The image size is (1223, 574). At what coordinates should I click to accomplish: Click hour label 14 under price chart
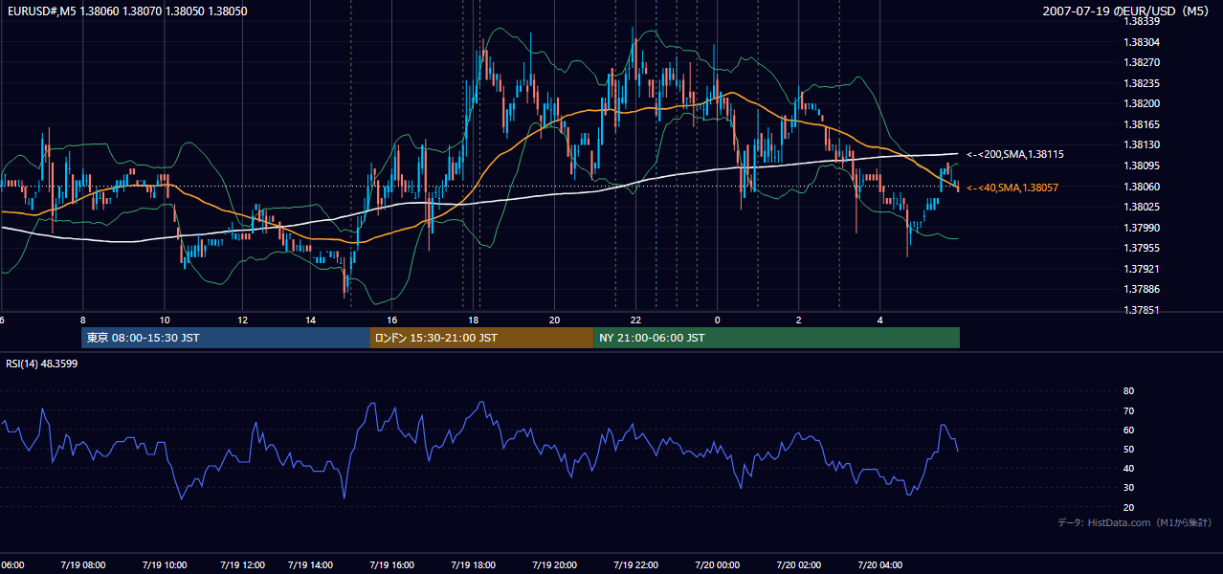310,320
